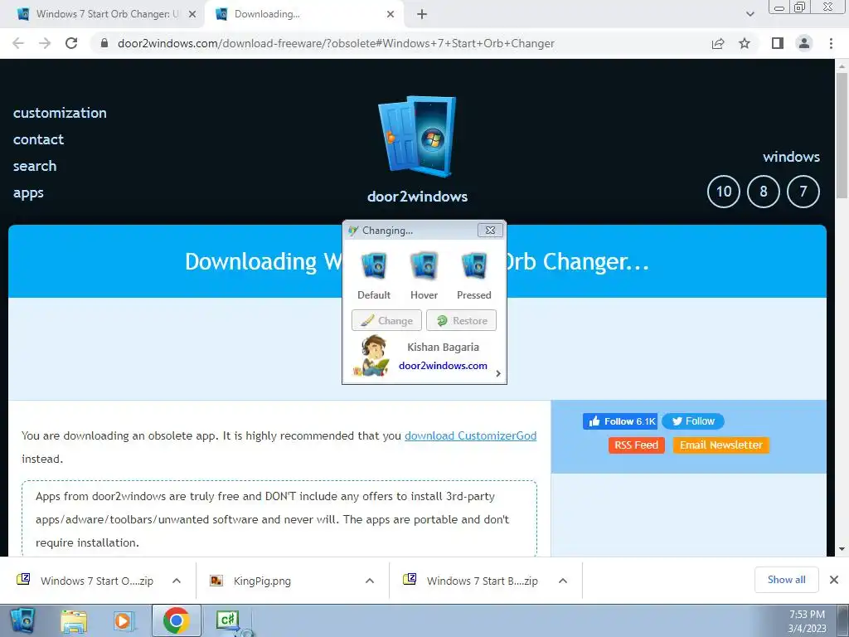Go back to previous page

pos(18,43)
